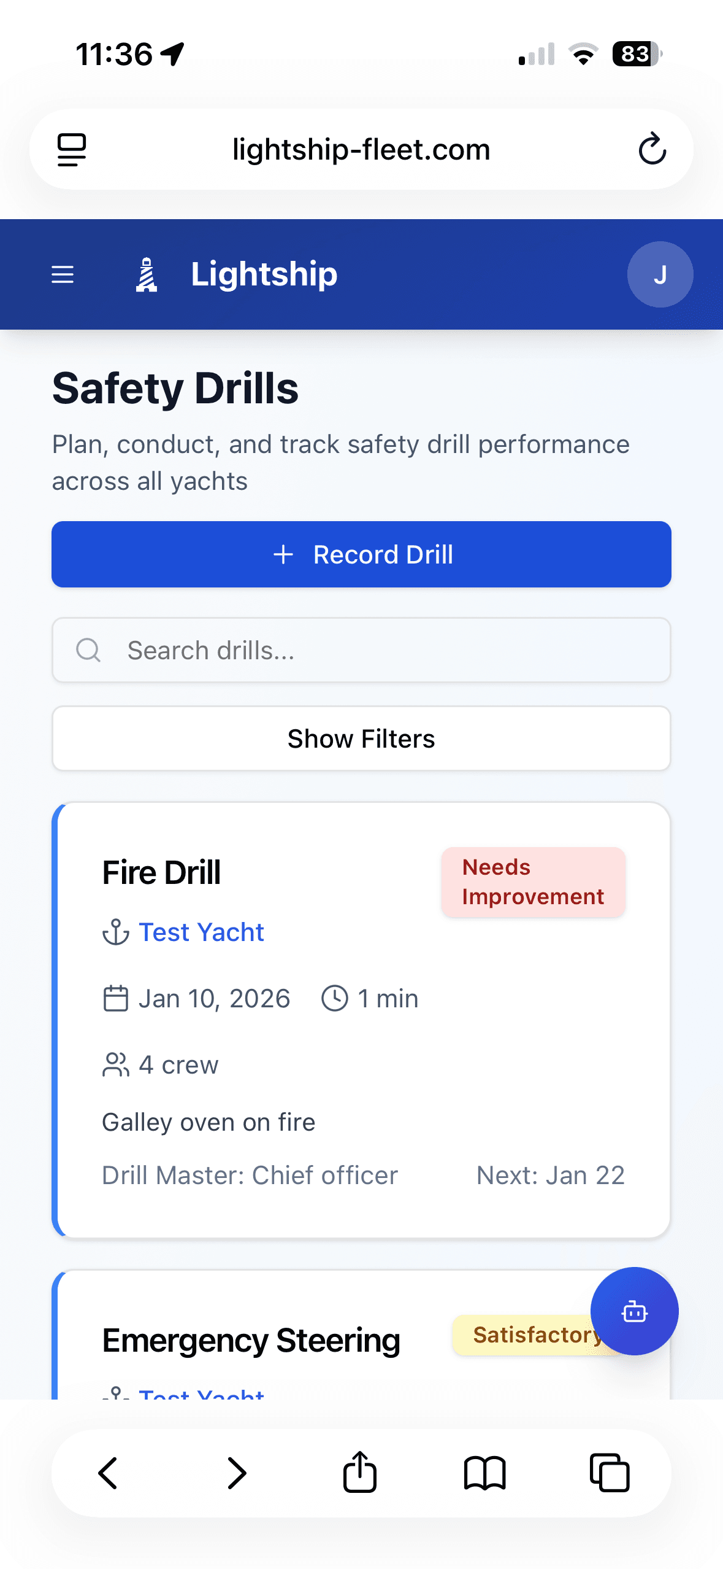Open the J user profile avatar
This screenshot has height=1569, width=723.
pyautogui.click(x=660, y=274)
